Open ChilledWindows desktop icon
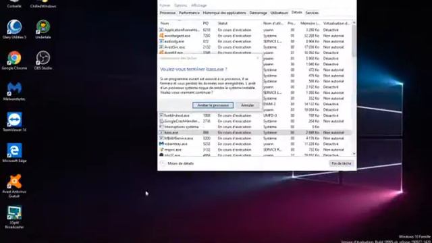Image resolution: width=432 pixels, height=243 pixels. (43, 4)
